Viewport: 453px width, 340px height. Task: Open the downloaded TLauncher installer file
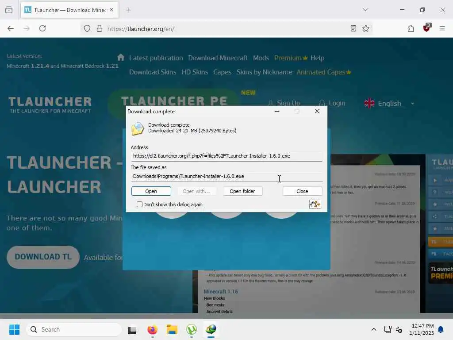point(151,191)
